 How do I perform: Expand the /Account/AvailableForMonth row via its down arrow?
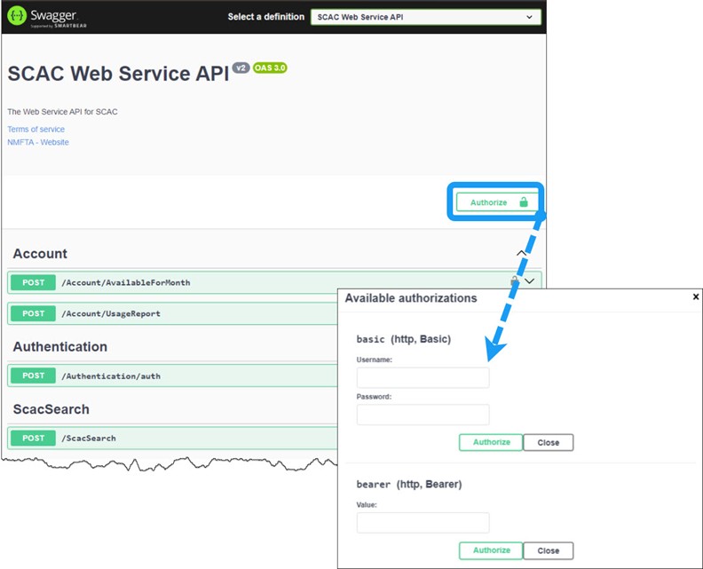point(530,281)
